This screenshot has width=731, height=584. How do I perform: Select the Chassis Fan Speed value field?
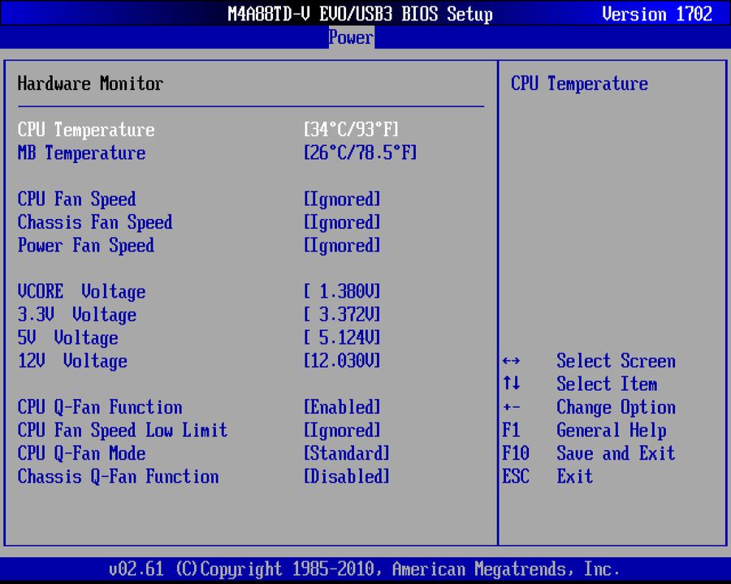click(x=341, y=222)
